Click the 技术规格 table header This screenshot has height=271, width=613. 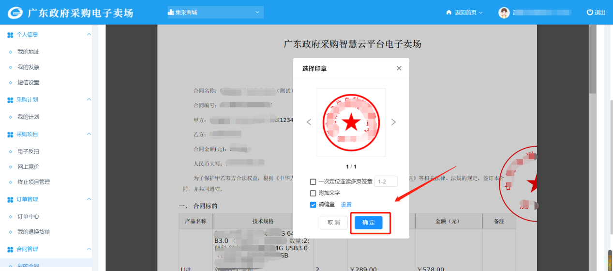264,221
